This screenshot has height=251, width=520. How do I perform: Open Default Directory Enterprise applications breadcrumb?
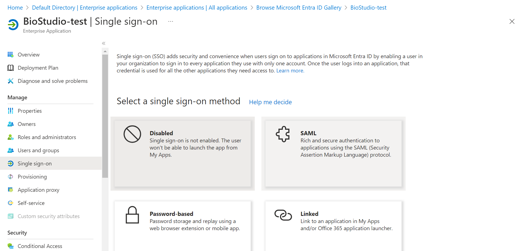point(85,8)
